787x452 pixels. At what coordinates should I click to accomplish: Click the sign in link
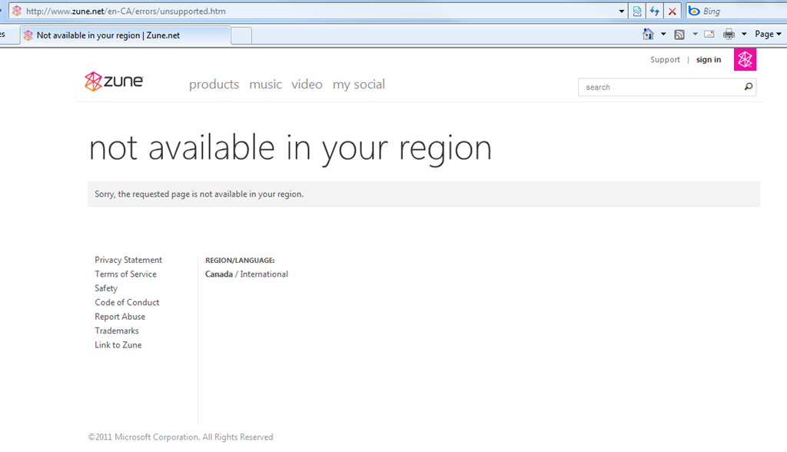(x=708, y=59)
